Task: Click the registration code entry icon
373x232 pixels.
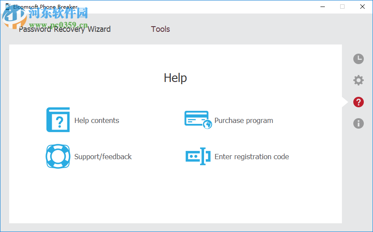Action: [198, 157]
